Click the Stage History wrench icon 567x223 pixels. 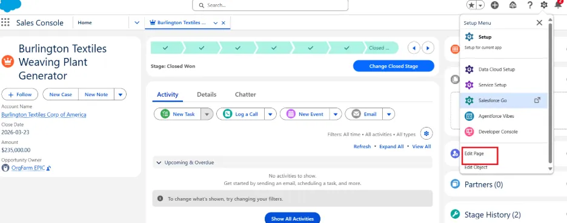[x=455, y=215]
